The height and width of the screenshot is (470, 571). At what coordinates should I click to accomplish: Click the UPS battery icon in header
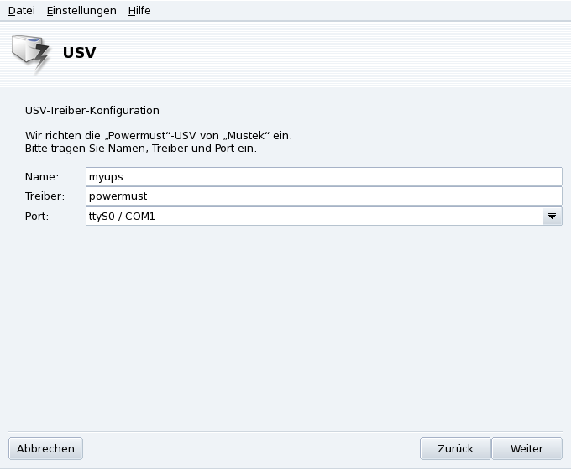click(31, 54)
